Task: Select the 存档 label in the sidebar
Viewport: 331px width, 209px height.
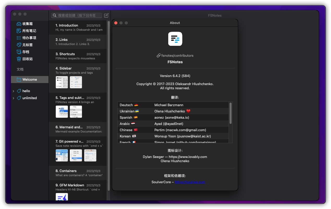Action: point(26,52)
